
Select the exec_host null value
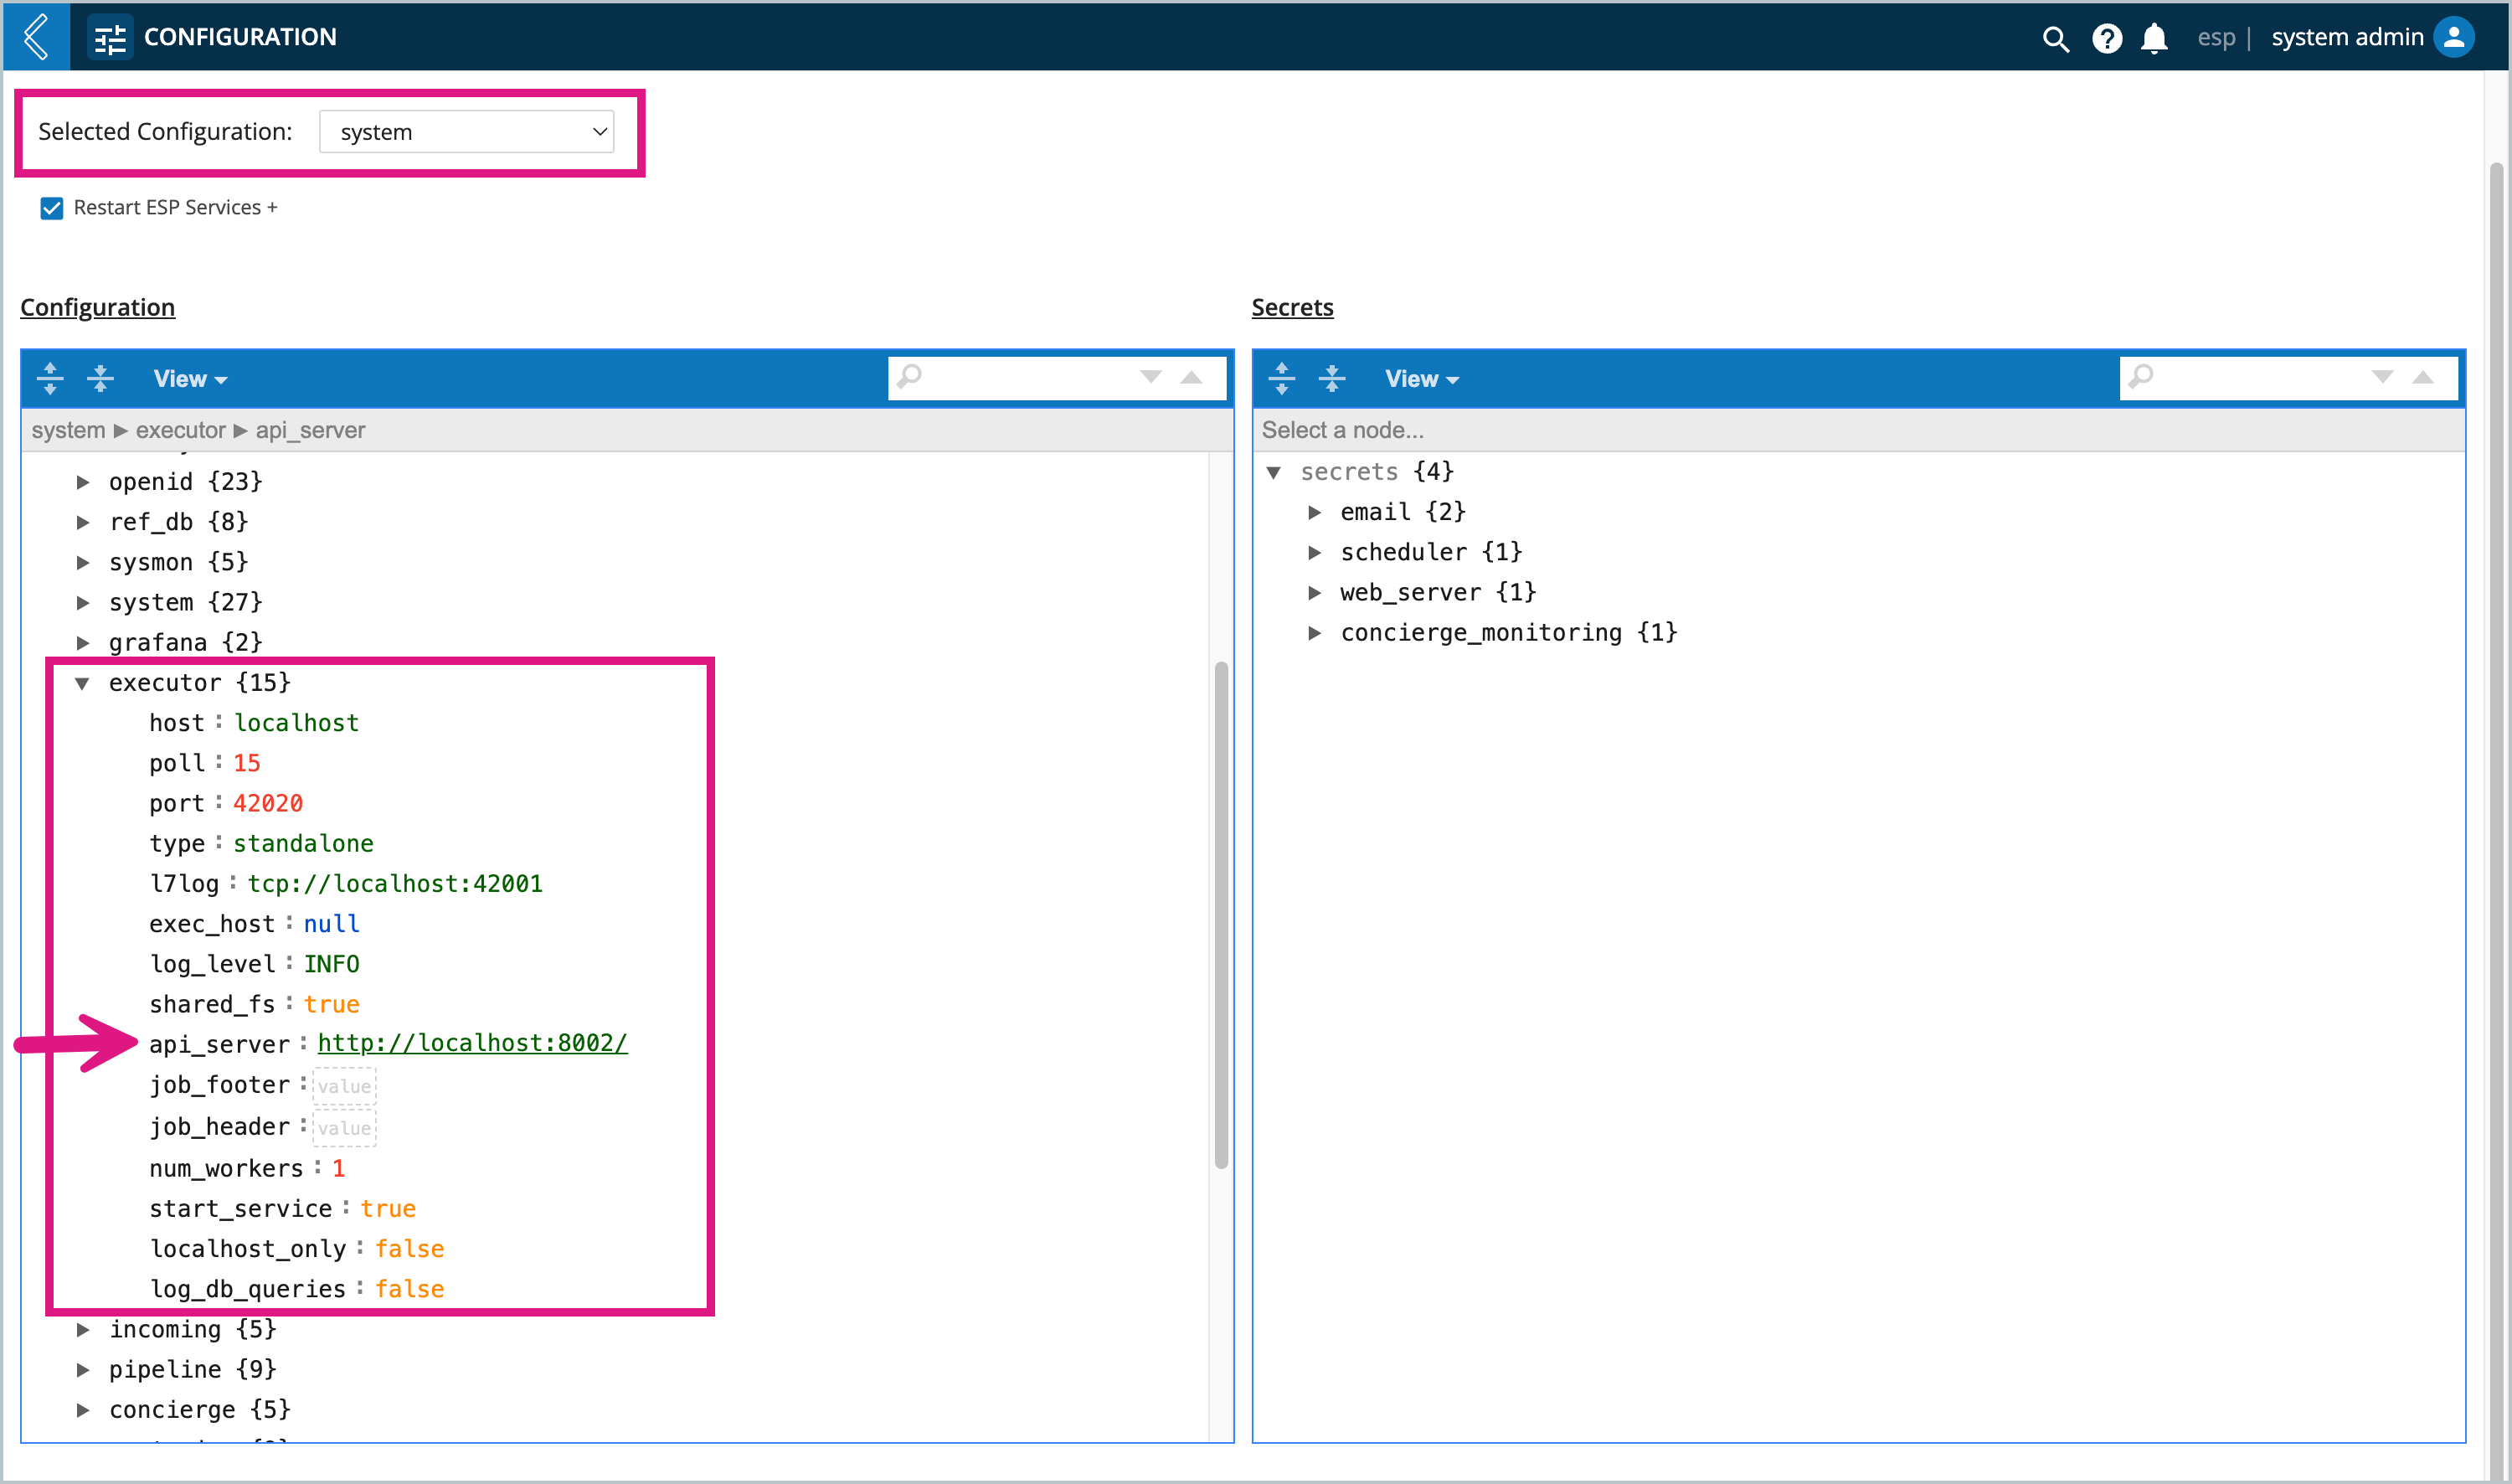[331, 924]
